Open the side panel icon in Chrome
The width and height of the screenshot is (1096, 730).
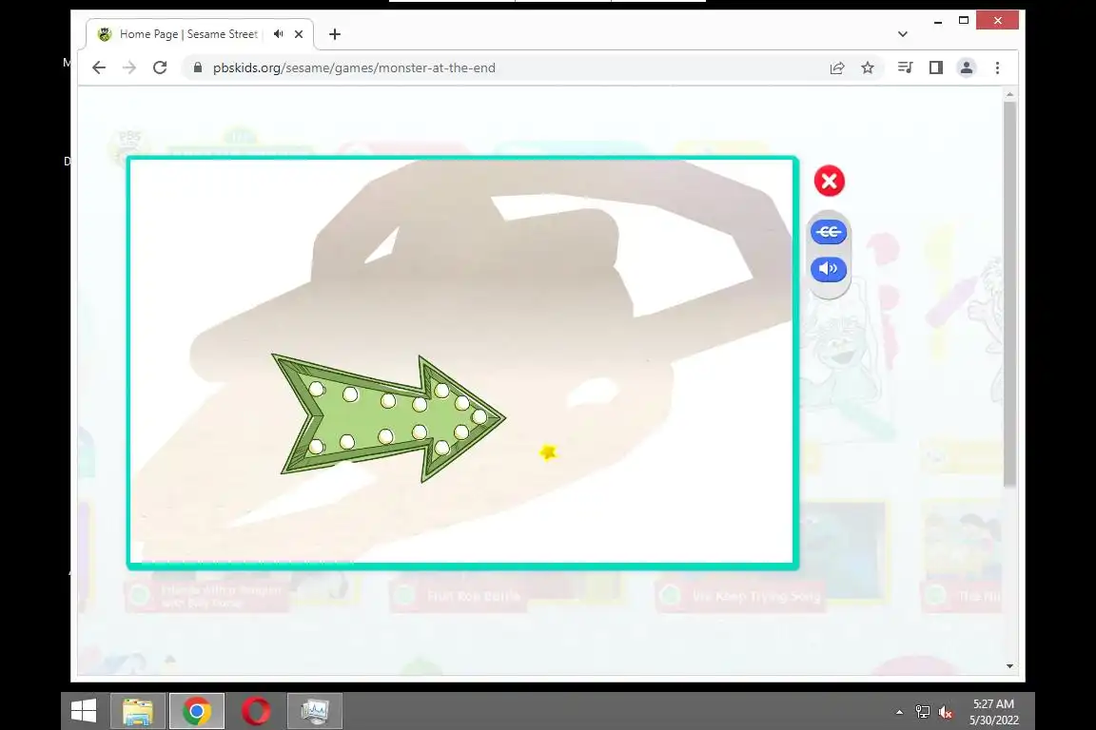coord(936,67)
